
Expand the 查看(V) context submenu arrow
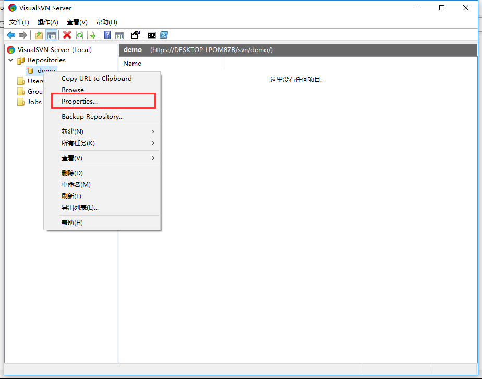click(153, 158)
